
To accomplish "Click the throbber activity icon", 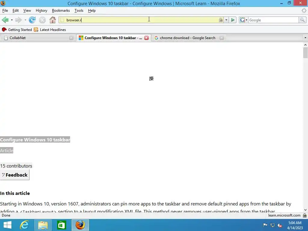I will click(x=304, y=11).
